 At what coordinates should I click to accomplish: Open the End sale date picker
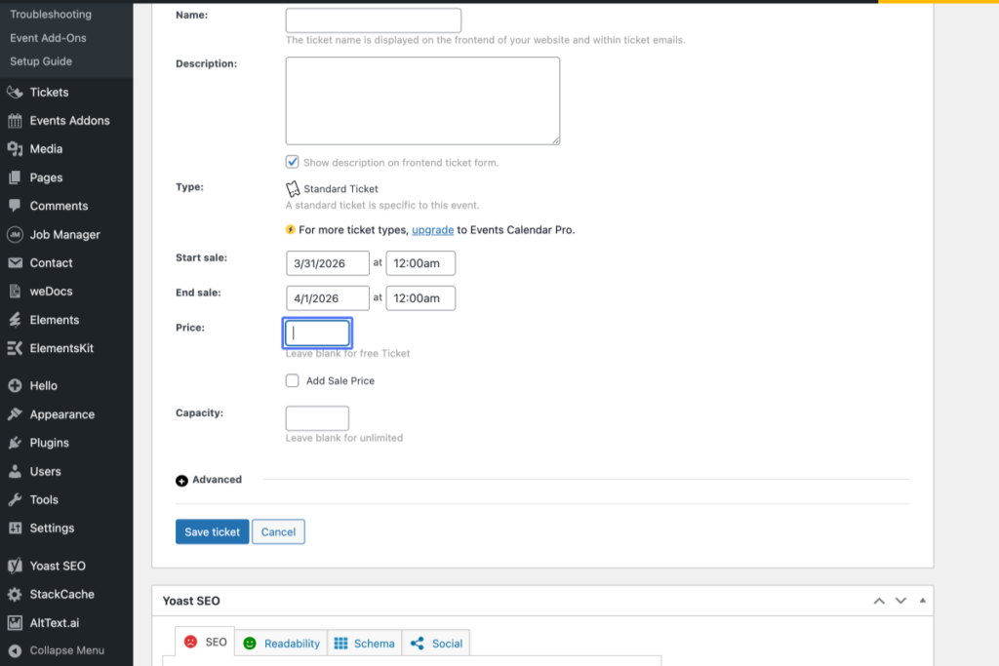[x=328, y=298]
